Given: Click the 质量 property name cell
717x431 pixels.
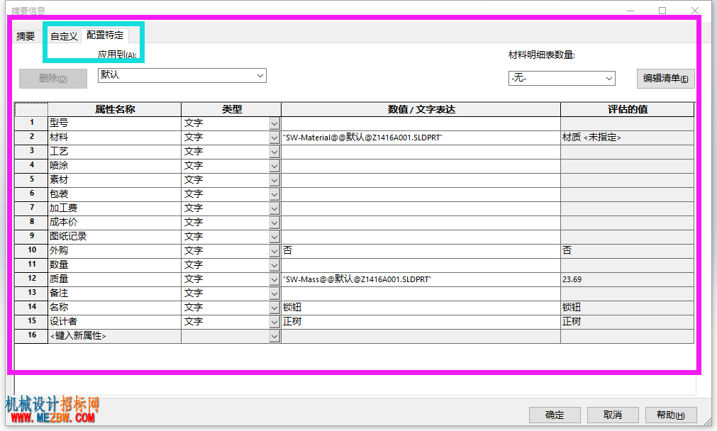Looking at the screenshot, I should click(114, 279).
